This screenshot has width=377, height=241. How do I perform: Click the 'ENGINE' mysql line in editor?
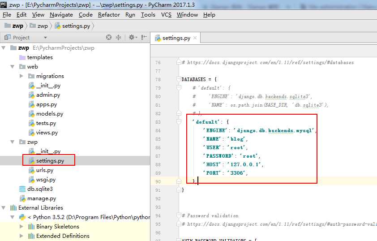point(259,130)
